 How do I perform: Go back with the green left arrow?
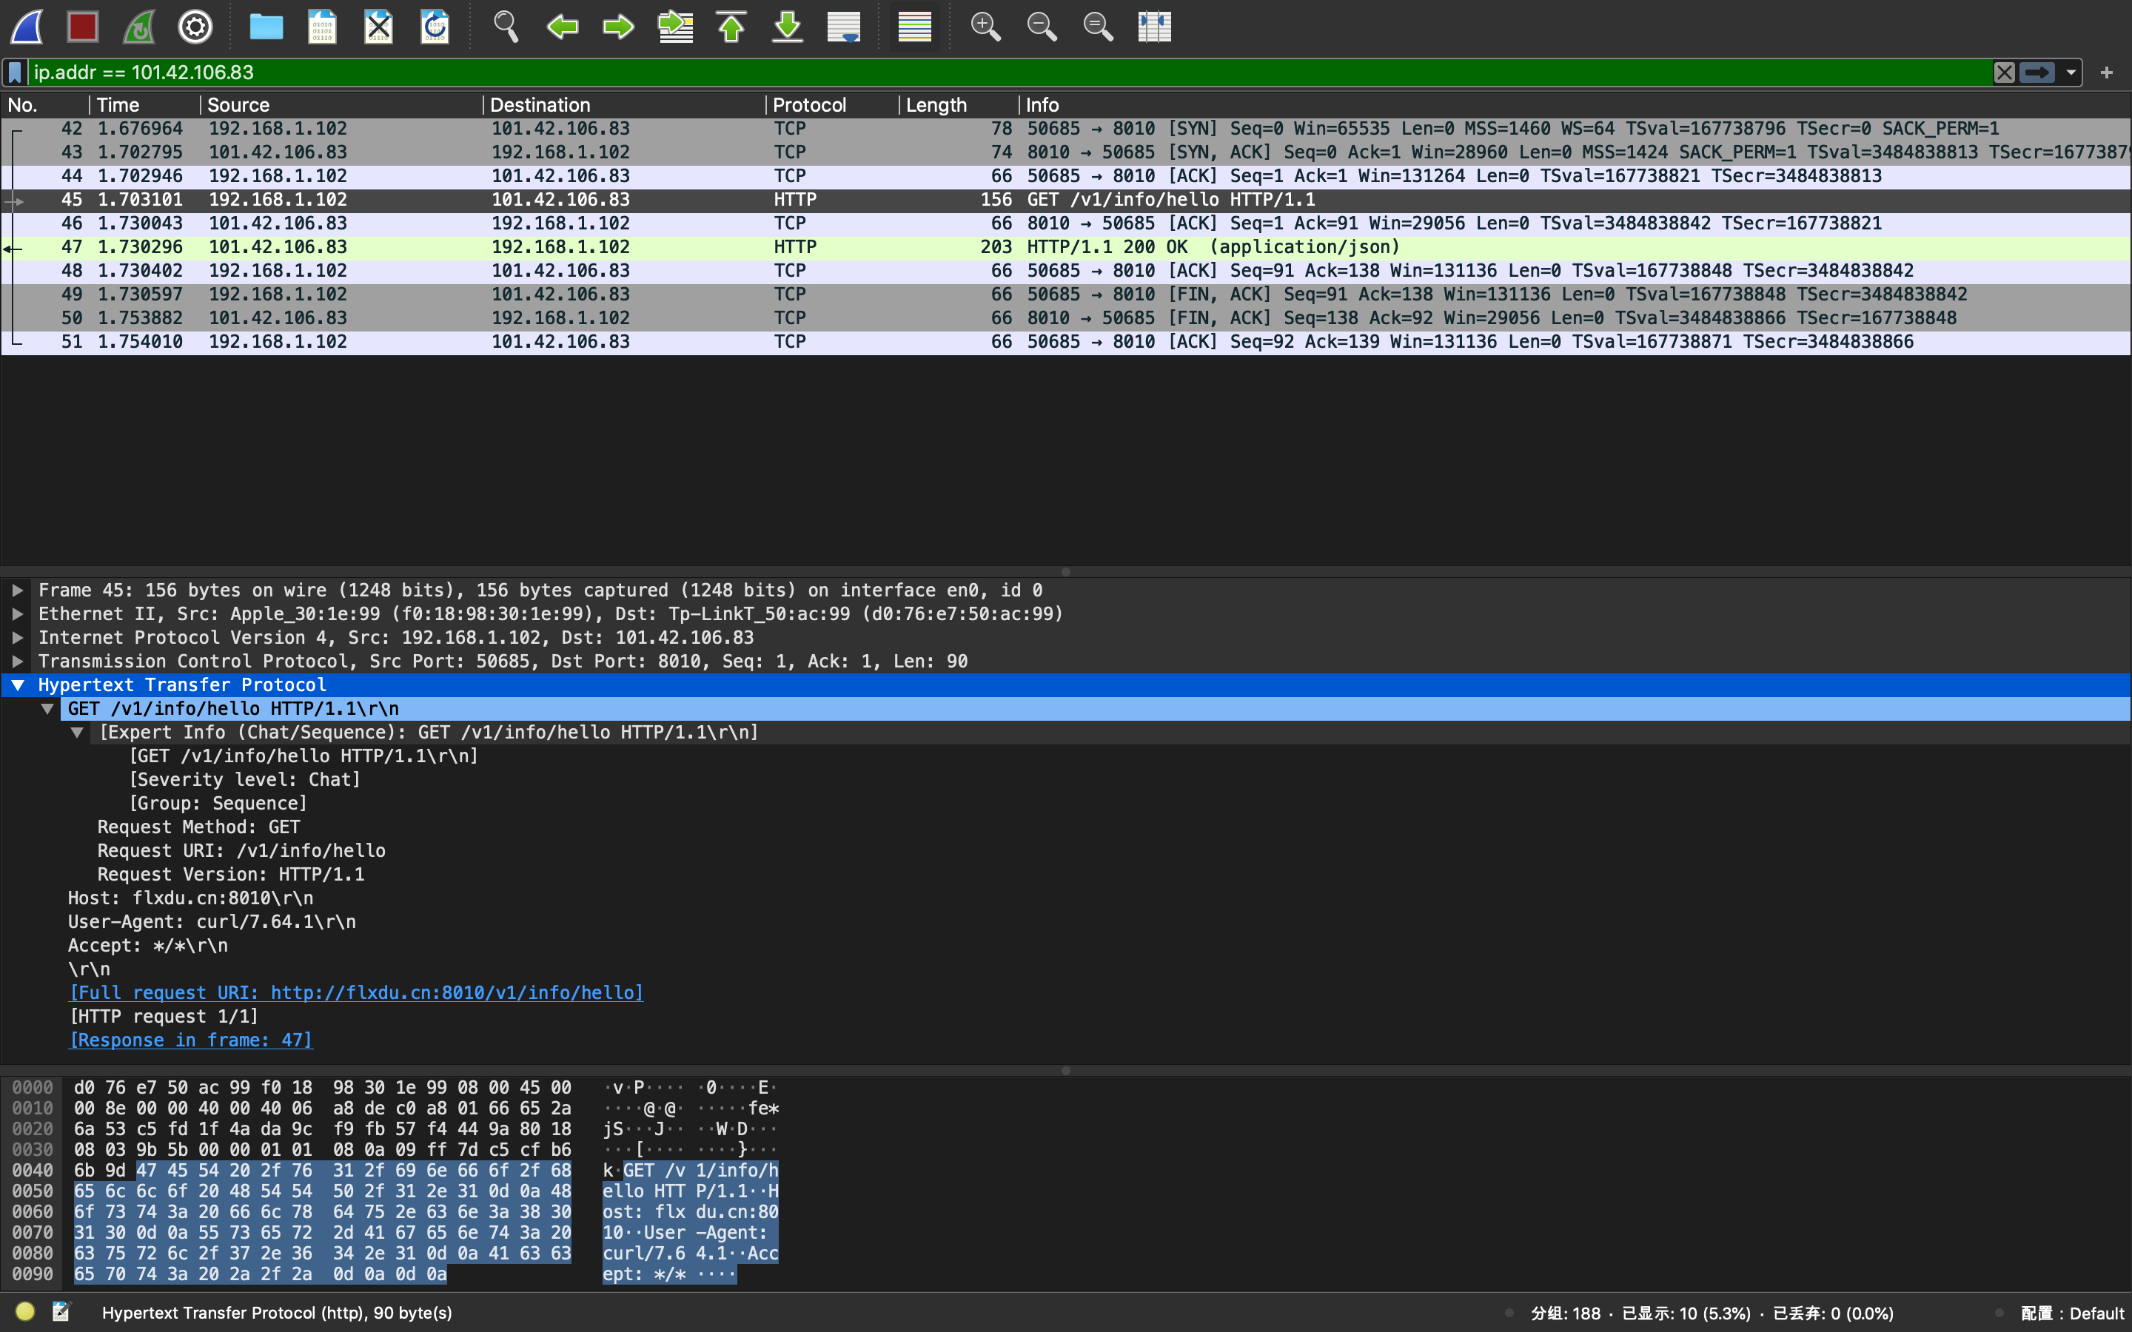(562, 27)
